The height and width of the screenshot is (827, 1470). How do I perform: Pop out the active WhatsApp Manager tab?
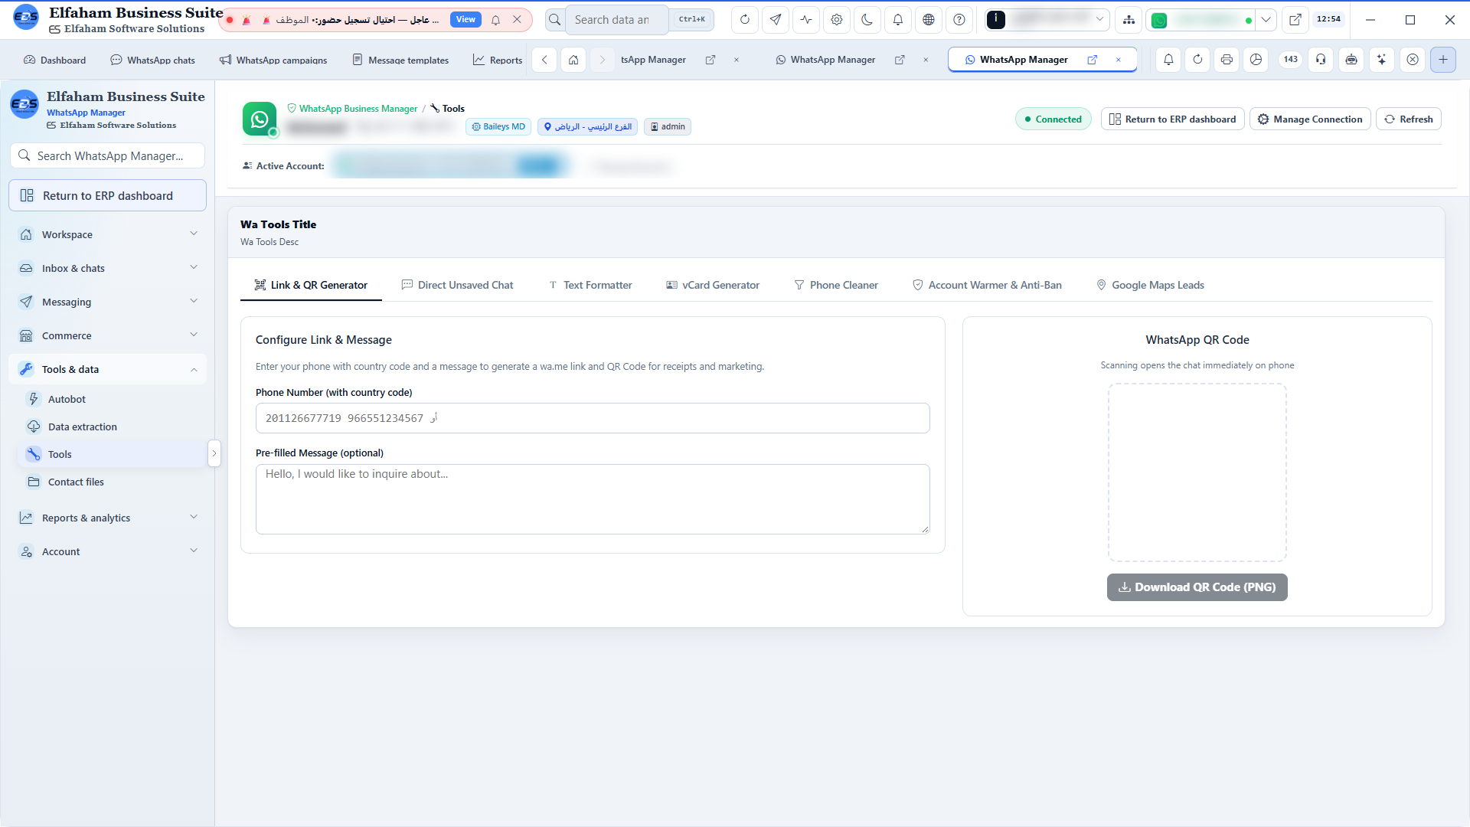coord(1093,60)
